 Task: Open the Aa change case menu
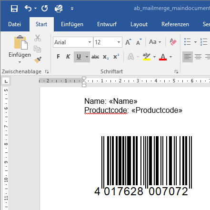click(x=155, y=42)
